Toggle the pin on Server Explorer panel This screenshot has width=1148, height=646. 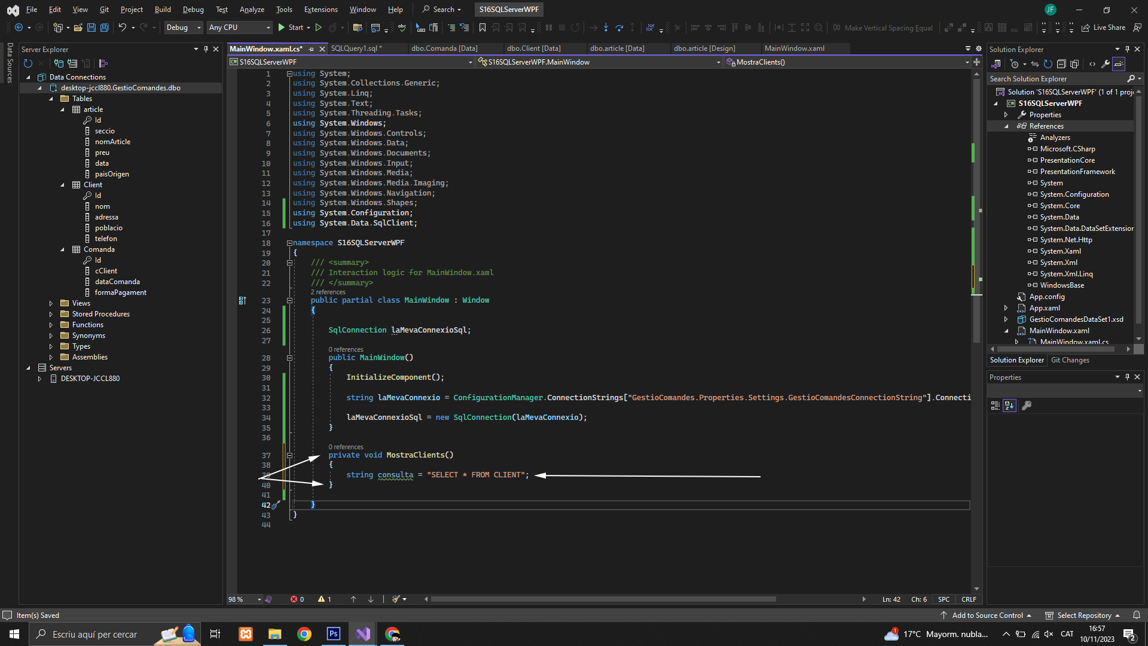point(206,49)
